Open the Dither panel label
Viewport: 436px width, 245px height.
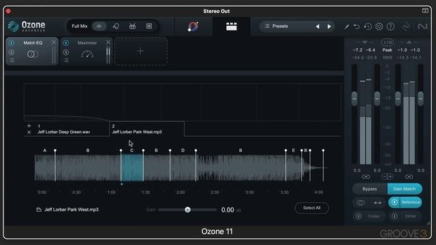tap(410, 216)
